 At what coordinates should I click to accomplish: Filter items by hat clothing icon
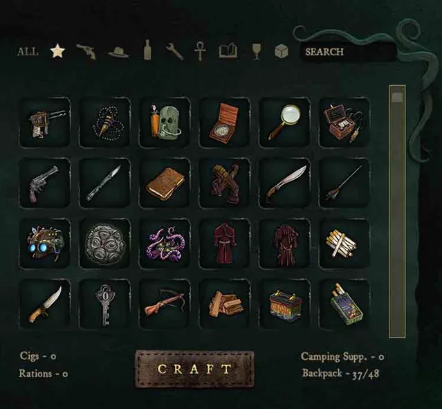pos(118,52)
